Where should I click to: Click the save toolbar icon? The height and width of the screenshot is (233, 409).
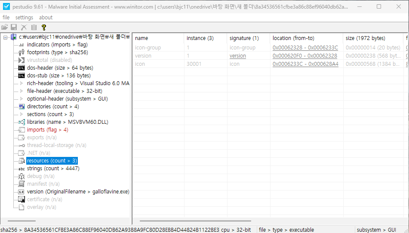[x=14, y=27]
